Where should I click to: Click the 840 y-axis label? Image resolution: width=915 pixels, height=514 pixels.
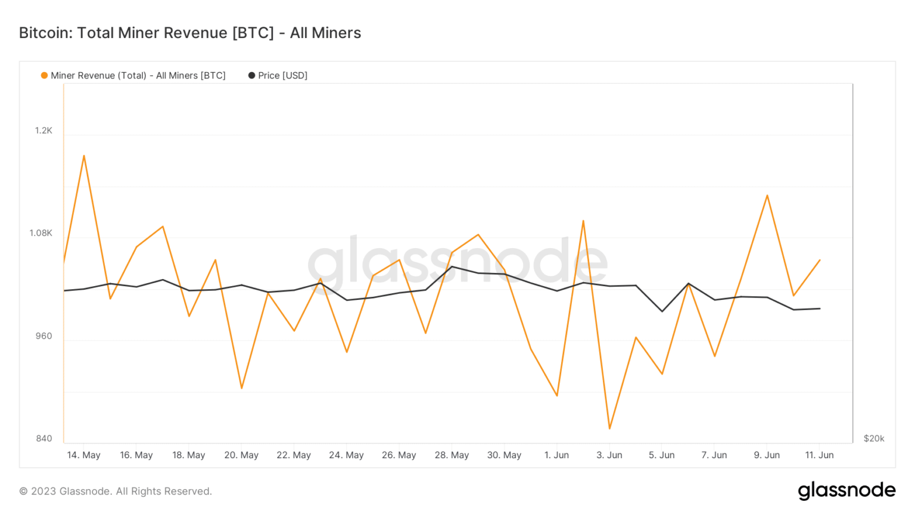(x=44, y=438)
